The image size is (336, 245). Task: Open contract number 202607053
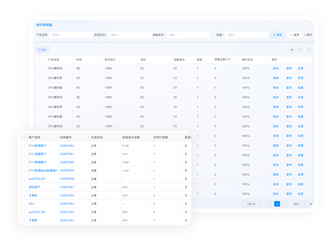pyautogui.click(x=67, y=220)
